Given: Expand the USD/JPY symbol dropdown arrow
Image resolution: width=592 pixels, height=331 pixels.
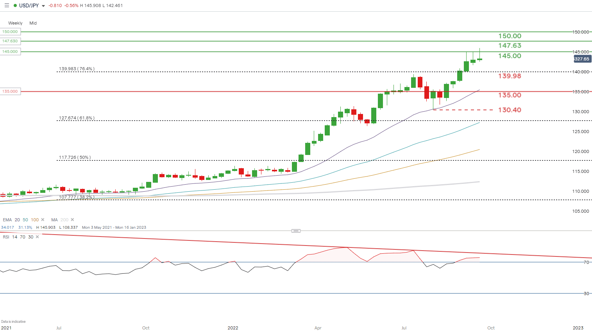Looking at the screenshot, I should point(43,6).
